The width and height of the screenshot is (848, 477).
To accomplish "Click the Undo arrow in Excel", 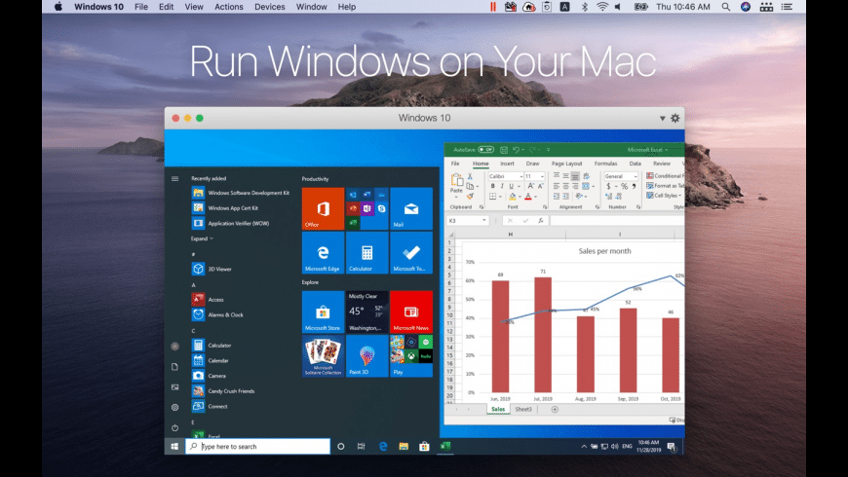I will tap(516, 150).
